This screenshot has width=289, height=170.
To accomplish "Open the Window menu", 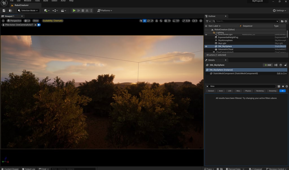I will tap(28, 1).
